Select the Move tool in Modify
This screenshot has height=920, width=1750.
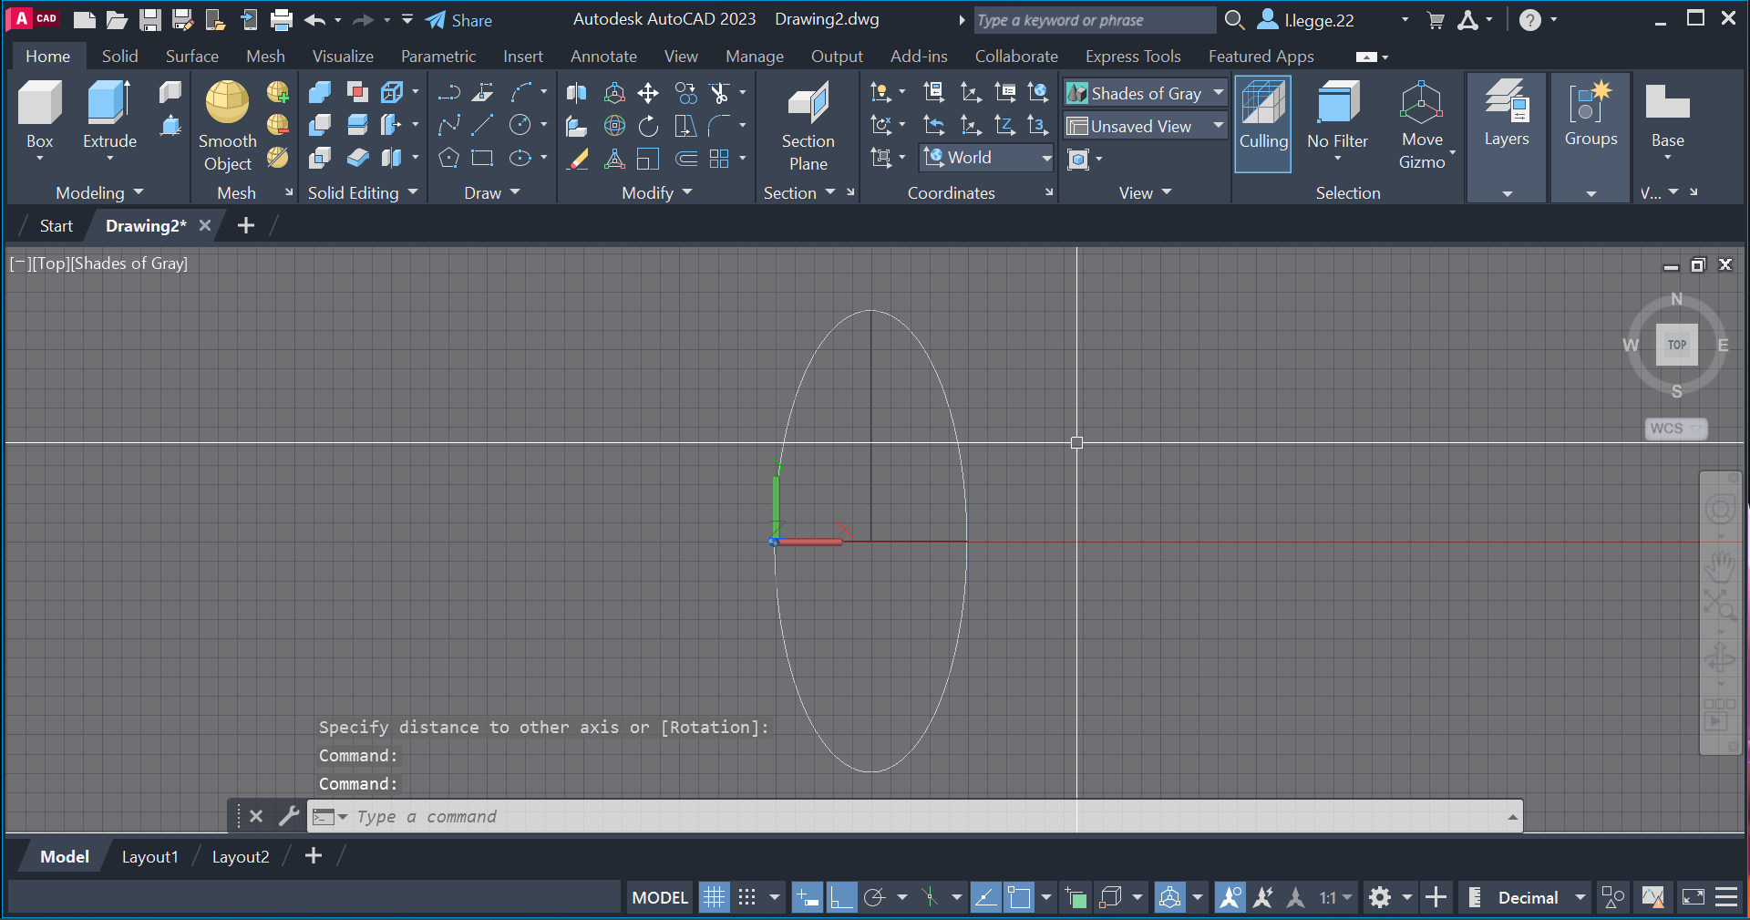[648, 92]
